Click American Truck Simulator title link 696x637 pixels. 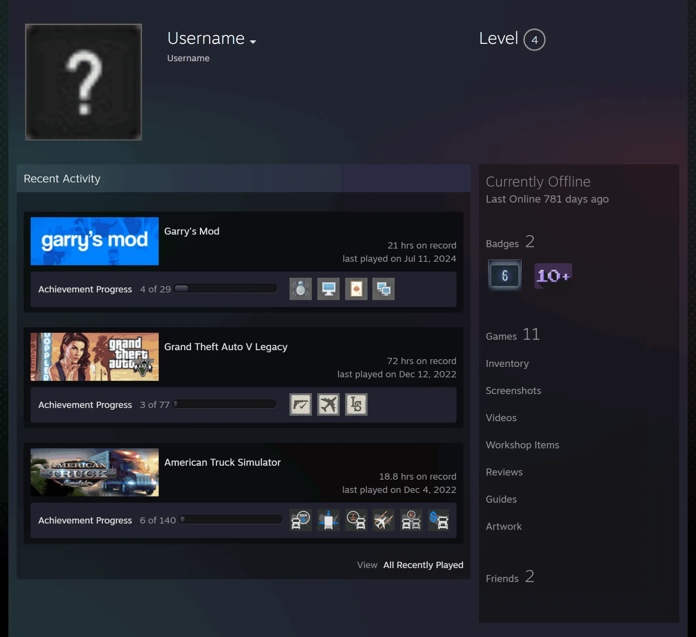click(223, 462)
